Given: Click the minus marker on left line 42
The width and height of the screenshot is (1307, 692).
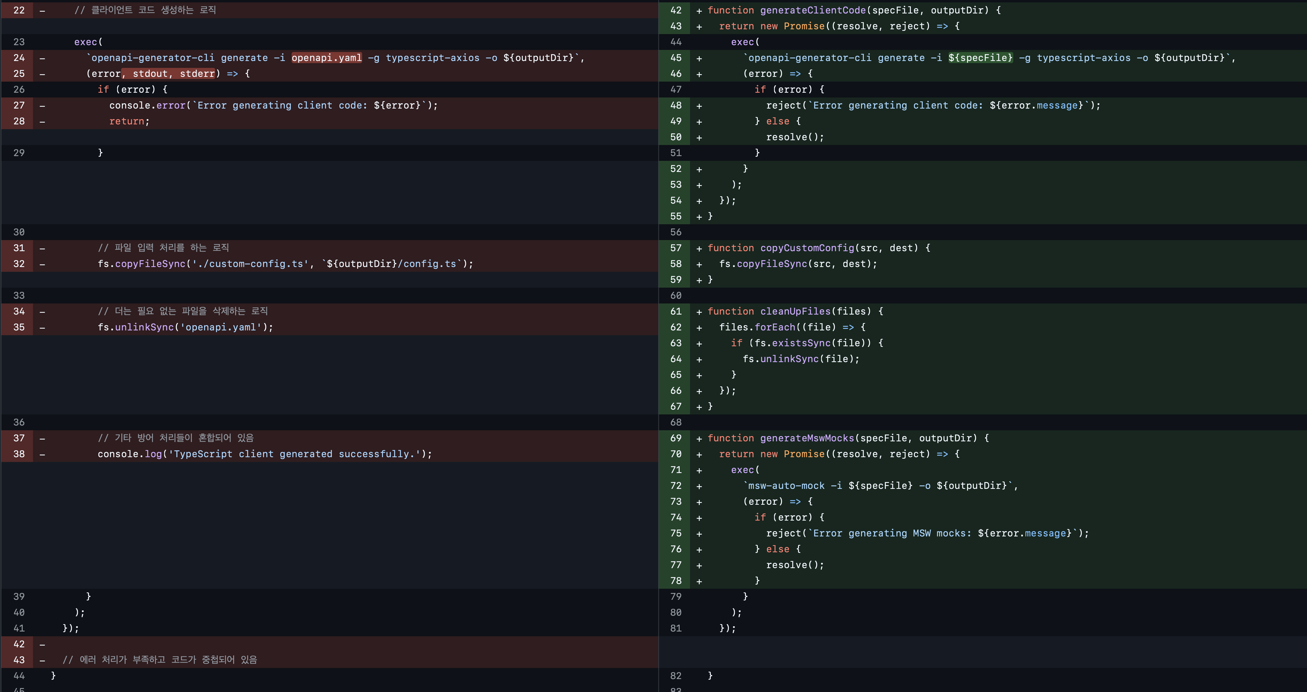Looking at the screenshot, I should click(42, 644).
